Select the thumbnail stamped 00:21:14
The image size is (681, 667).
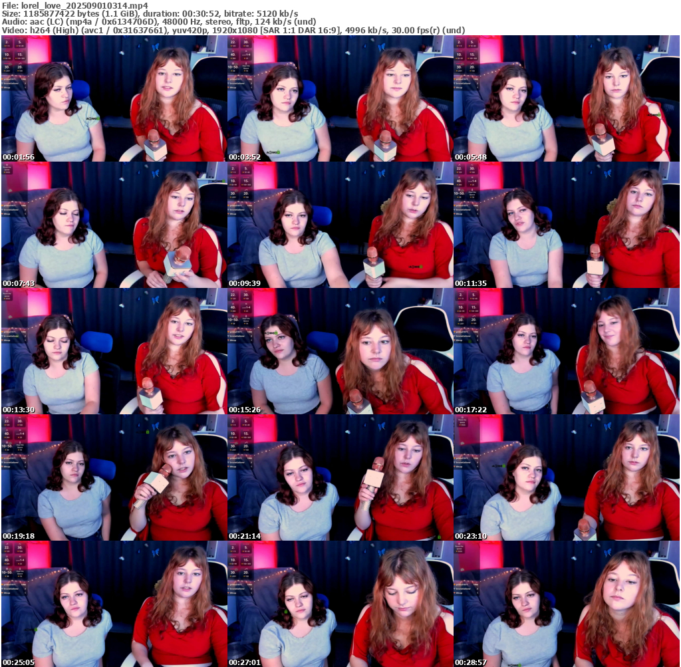coord(340,477)
